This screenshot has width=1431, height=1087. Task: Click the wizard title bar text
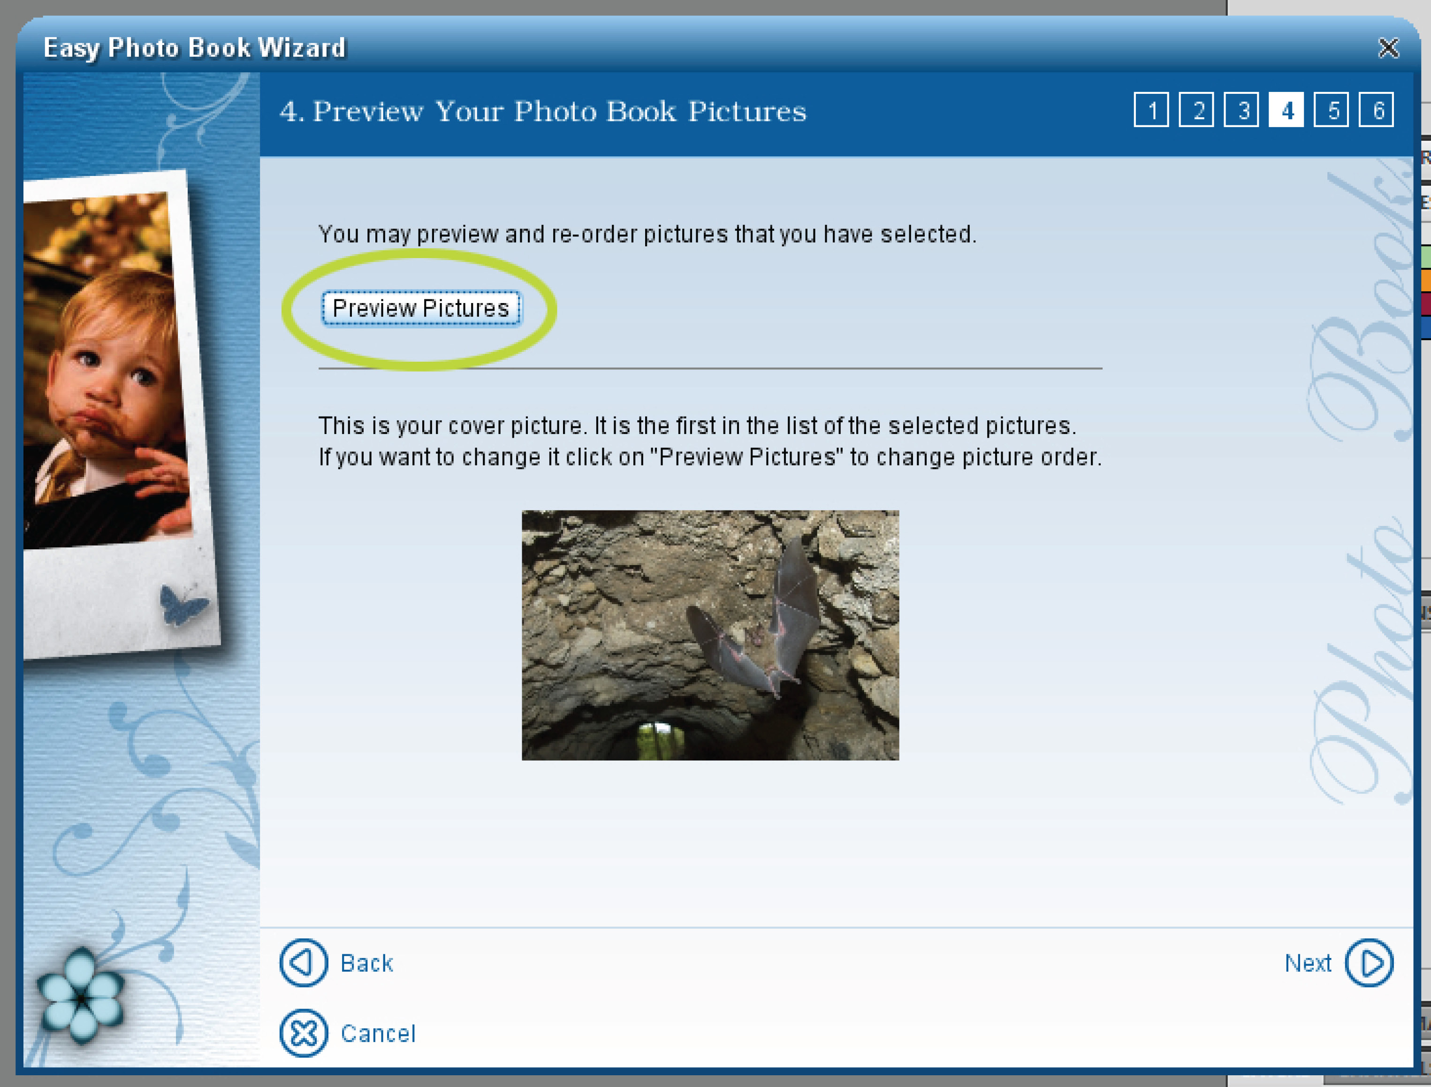click(194, 48)
